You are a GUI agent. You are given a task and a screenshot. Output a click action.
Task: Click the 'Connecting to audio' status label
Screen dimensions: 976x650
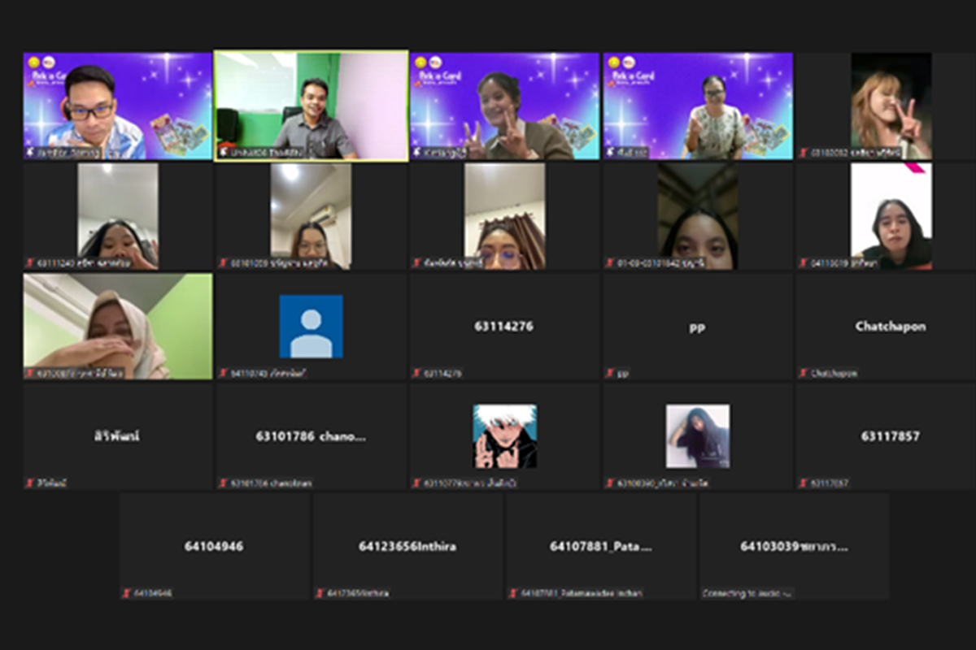click(x=747, y=593)
